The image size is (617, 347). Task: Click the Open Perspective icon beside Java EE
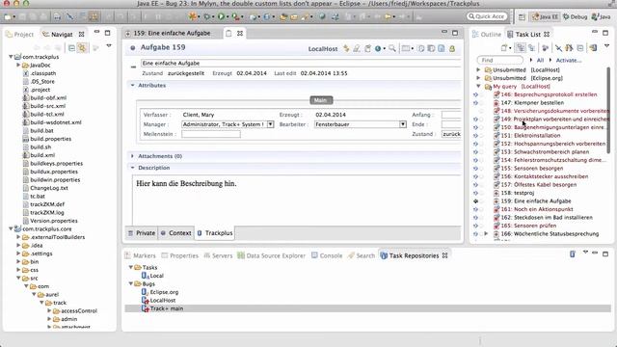[x=522, y=17]
